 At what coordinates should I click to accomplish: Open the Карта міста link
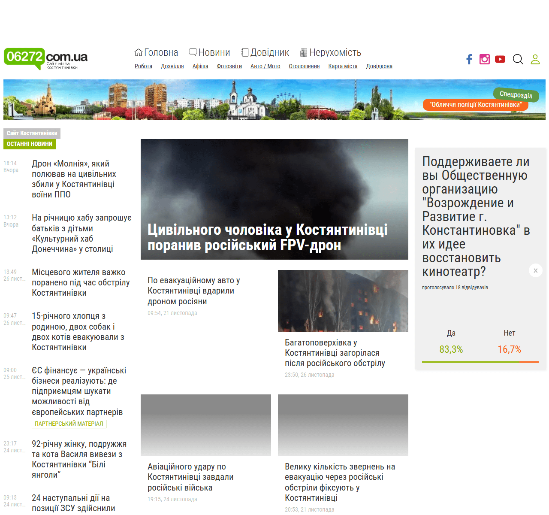coord(343,66)
